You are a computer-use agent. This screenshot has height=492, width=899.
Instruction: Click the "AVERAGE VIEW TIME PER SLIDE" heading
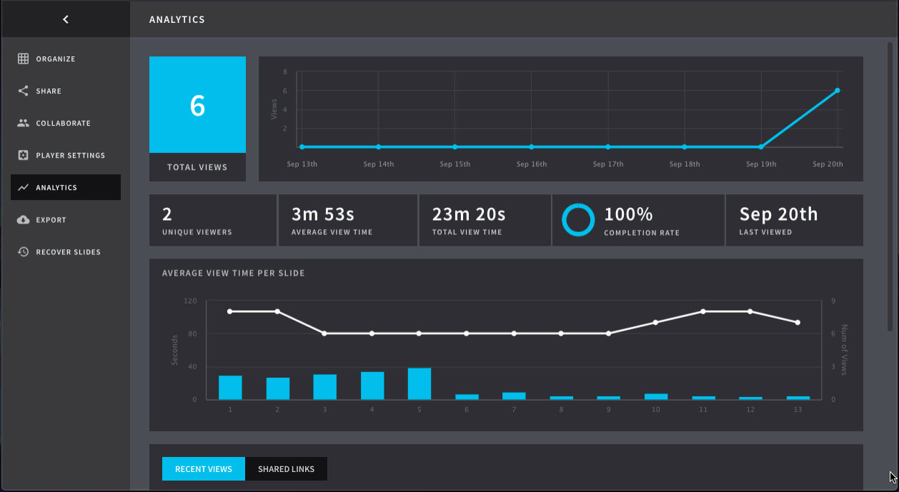point(234,273)
